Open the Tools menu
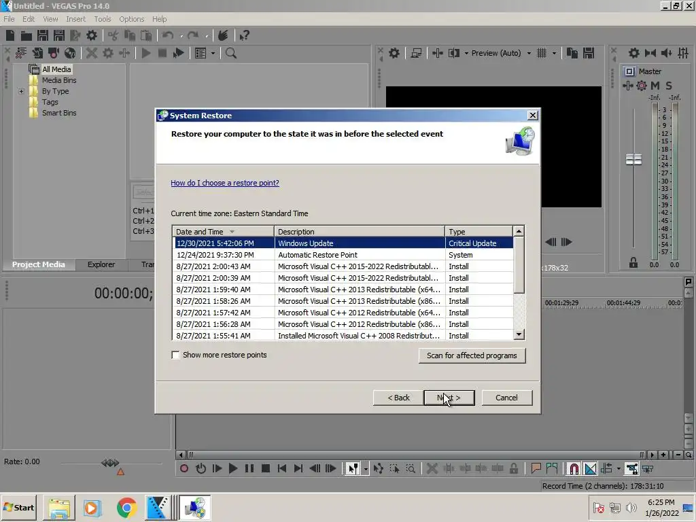 [x=103, y=19]
